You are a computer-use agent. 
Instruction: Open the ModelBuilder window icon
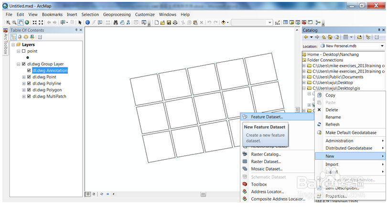point(318,22)
